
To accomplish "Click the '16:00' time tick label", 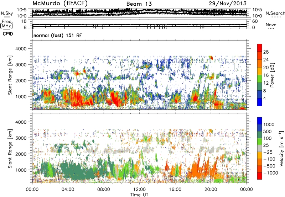I will point(175,190).
